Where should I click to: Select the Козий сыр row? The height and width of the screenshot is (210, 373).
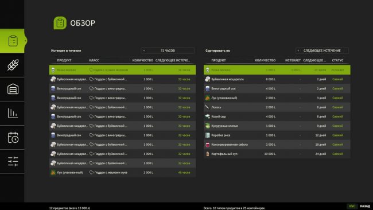point(277,116)
